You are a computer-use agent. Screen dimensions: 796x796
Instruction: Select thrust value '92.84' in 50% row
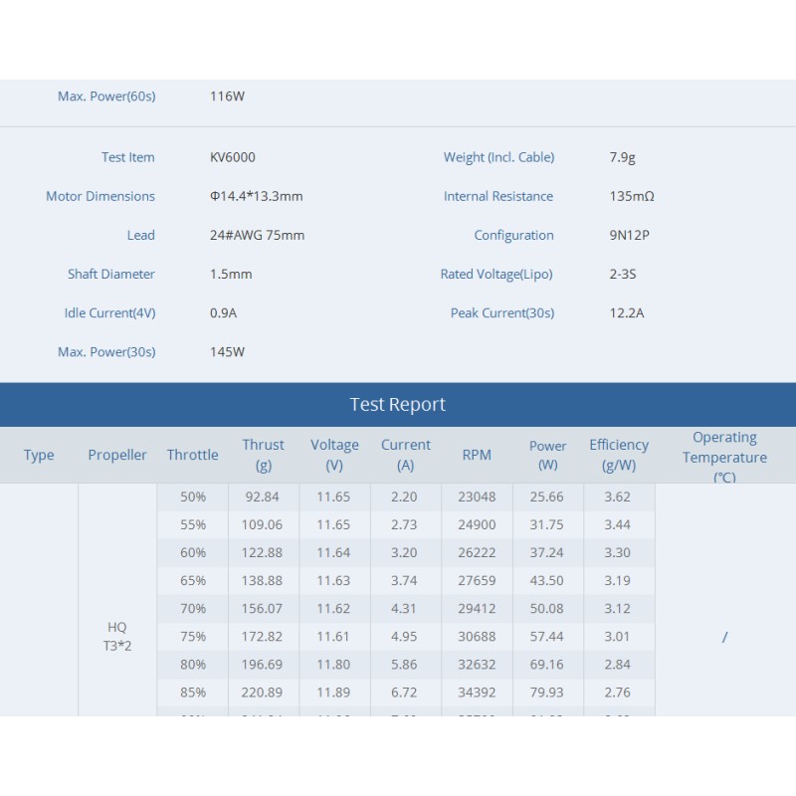click(x=263, y=497)
